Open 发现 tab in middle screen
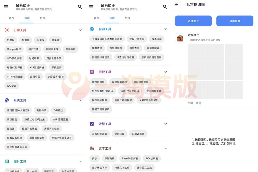The height and width of the screenshot is (172, 258). click(128, 18)
